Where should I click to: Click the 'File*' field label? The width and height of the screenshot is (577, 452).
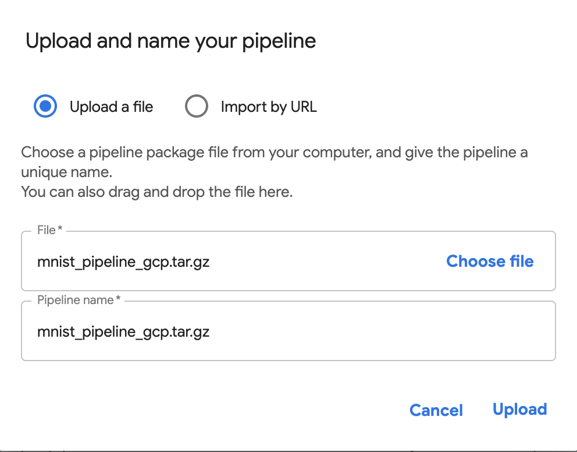[49, 230]
